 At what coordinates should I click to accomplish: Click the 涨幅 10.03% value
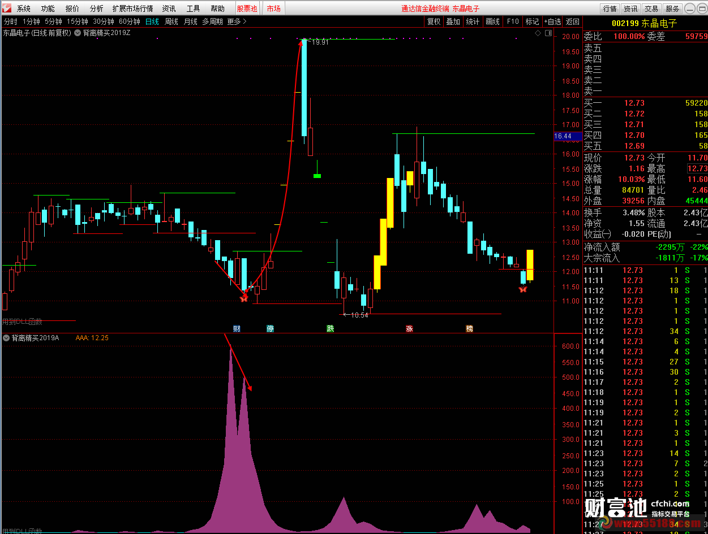(x=631, y=179)
